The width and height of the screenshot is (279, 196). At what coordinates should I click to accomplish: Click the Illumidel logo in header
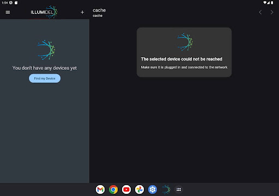(44, 12)
